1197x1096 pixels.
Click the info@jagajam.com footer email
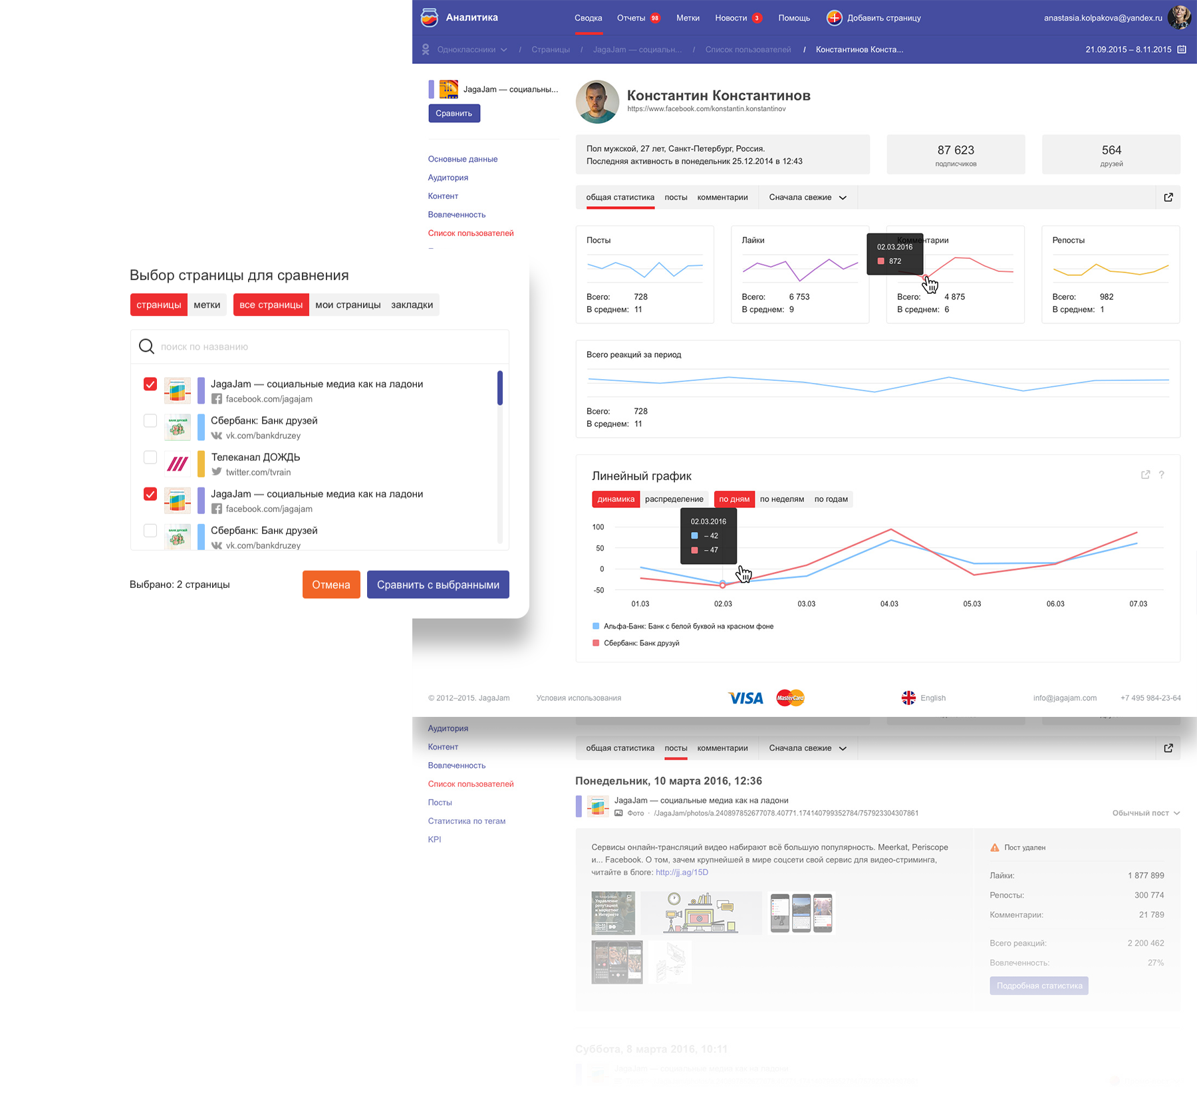click(1065, 698)
